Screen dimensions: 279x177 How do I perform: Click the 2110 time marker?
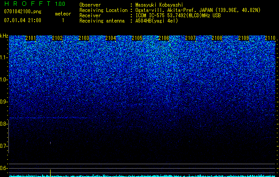point(270,38)
